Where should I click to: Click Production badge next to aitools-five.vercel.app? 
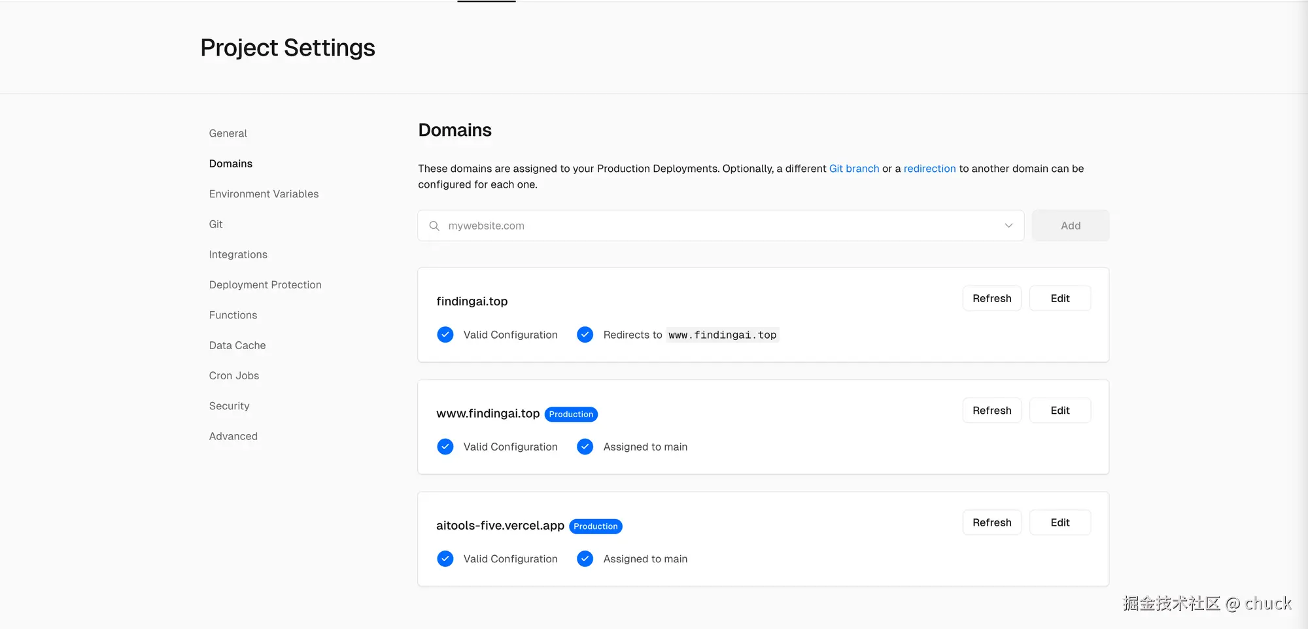tap(595, 526)
